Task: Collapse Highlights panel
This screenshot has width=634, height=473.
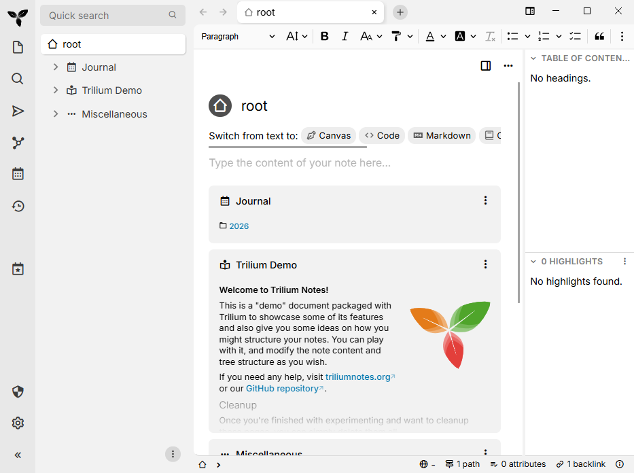Action: (533, 262)
